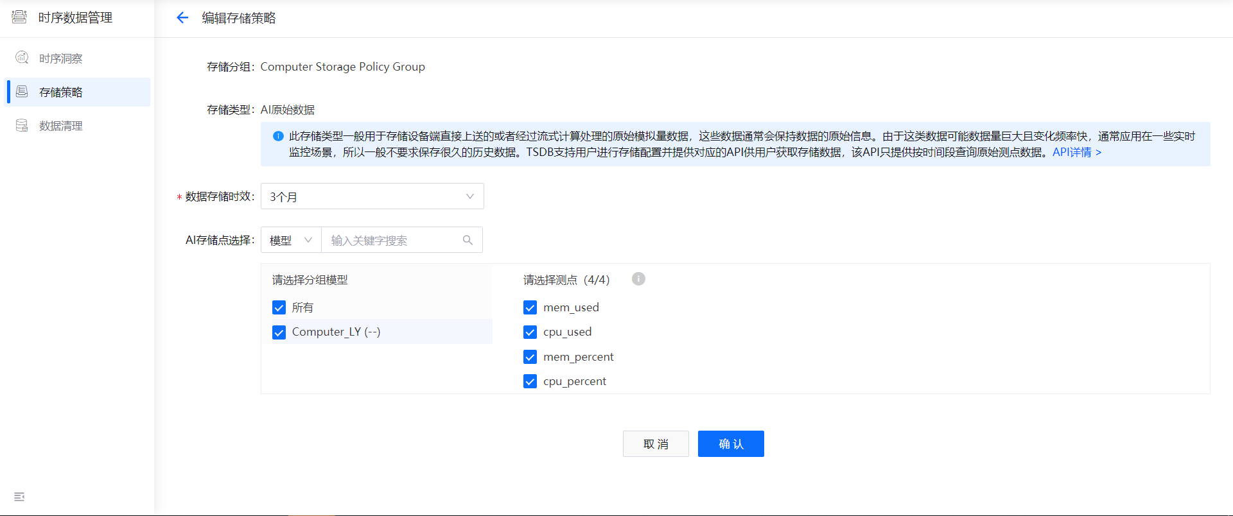Viewport: 1233px width, 516px height.
Task: Click the 数据清理 sidebar icon
Action: pyautogui.click(x=22, y=126)
